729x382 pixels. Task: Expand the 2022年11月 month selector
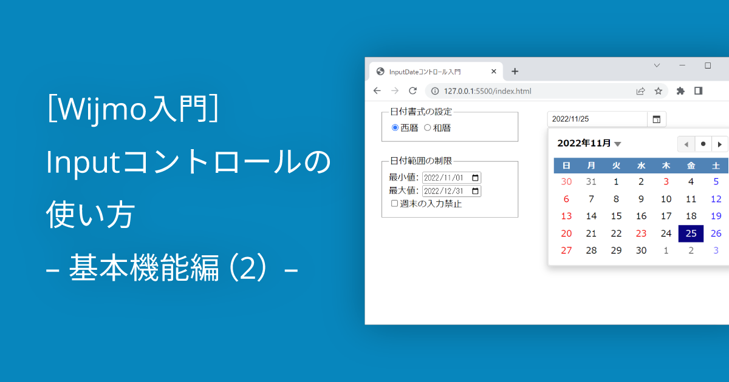coord(589,144)
